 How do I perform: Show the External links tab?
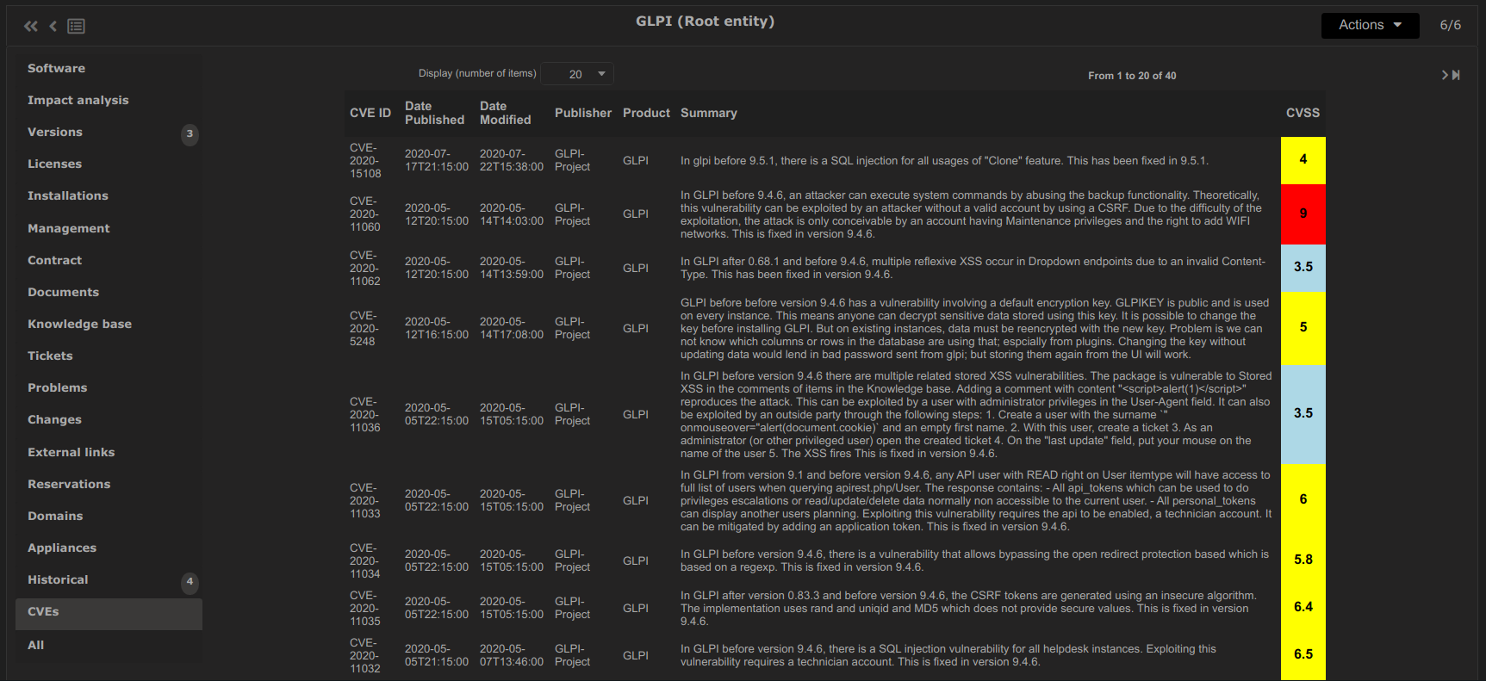pos(71,452)
